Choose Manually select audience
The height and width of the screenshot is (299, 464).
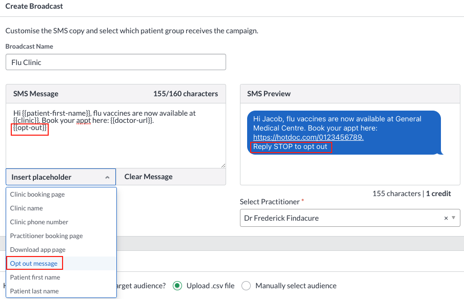point(246,286)
